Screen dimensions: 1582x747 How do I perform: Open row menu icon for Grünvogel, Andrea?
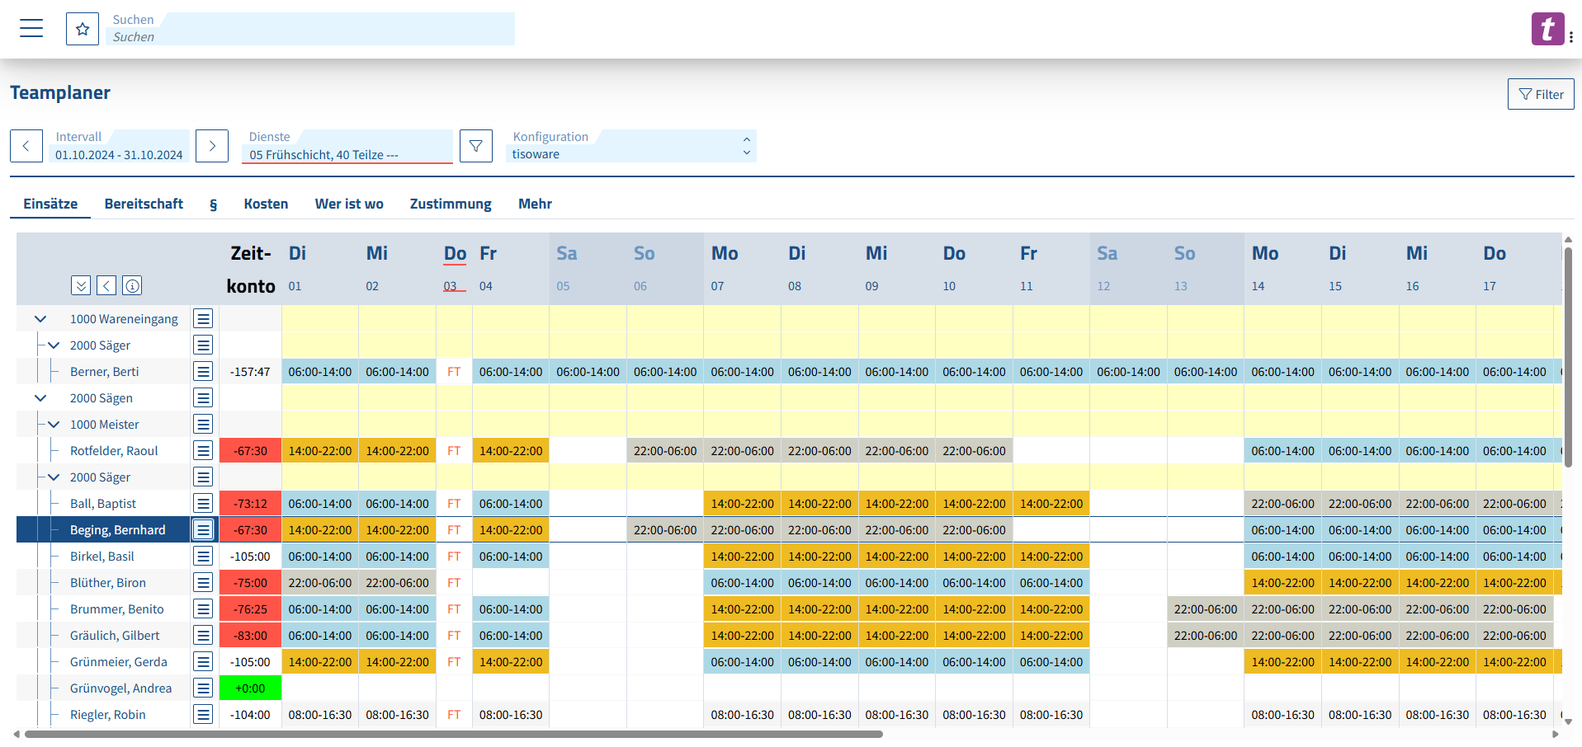click(203, 688)
